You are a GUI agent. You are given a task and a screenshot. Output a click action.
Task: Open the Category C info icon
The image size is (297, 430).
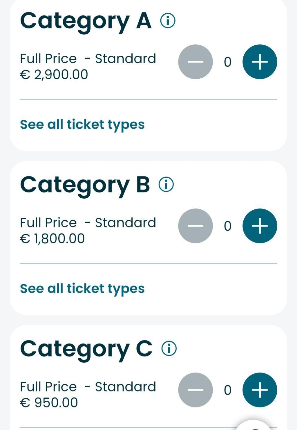tap(169, 348)
